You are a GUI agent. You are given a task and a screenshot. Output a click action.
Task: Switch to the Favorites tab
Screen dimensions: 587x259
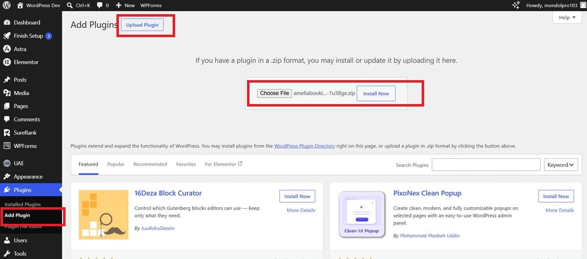pyautogui.click(x=186, y=164)
